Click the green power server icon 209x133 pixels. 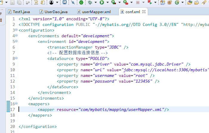pyautogui.click(x=81, y=3)
